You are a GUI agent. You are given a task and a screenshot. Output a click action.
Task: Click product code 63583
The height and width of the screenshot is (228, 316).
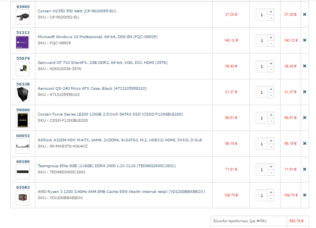[23, 188]
